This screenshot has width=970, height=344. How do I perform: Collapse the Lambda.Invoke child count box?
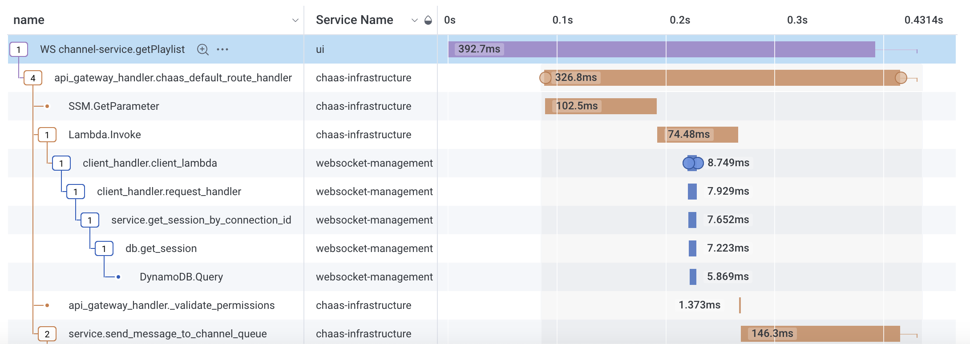pyautogui.click(x=47, y=135)
